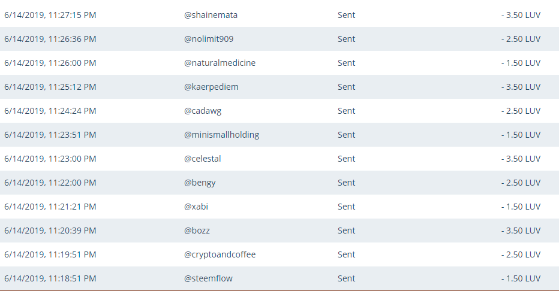This screenshot has height=291, width=559.
Task: Click the @minismallholding username
Action: point(221,135)
